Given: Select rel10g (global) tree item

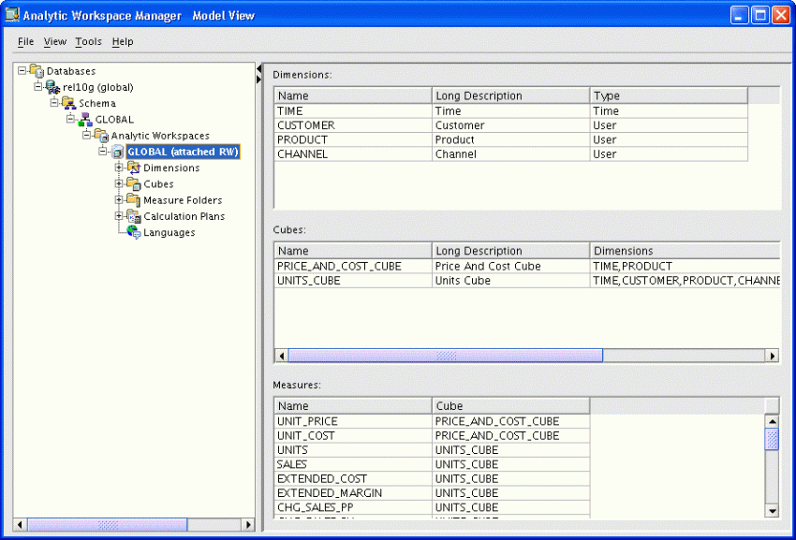Looking at the screenshot, I should 98,87.
